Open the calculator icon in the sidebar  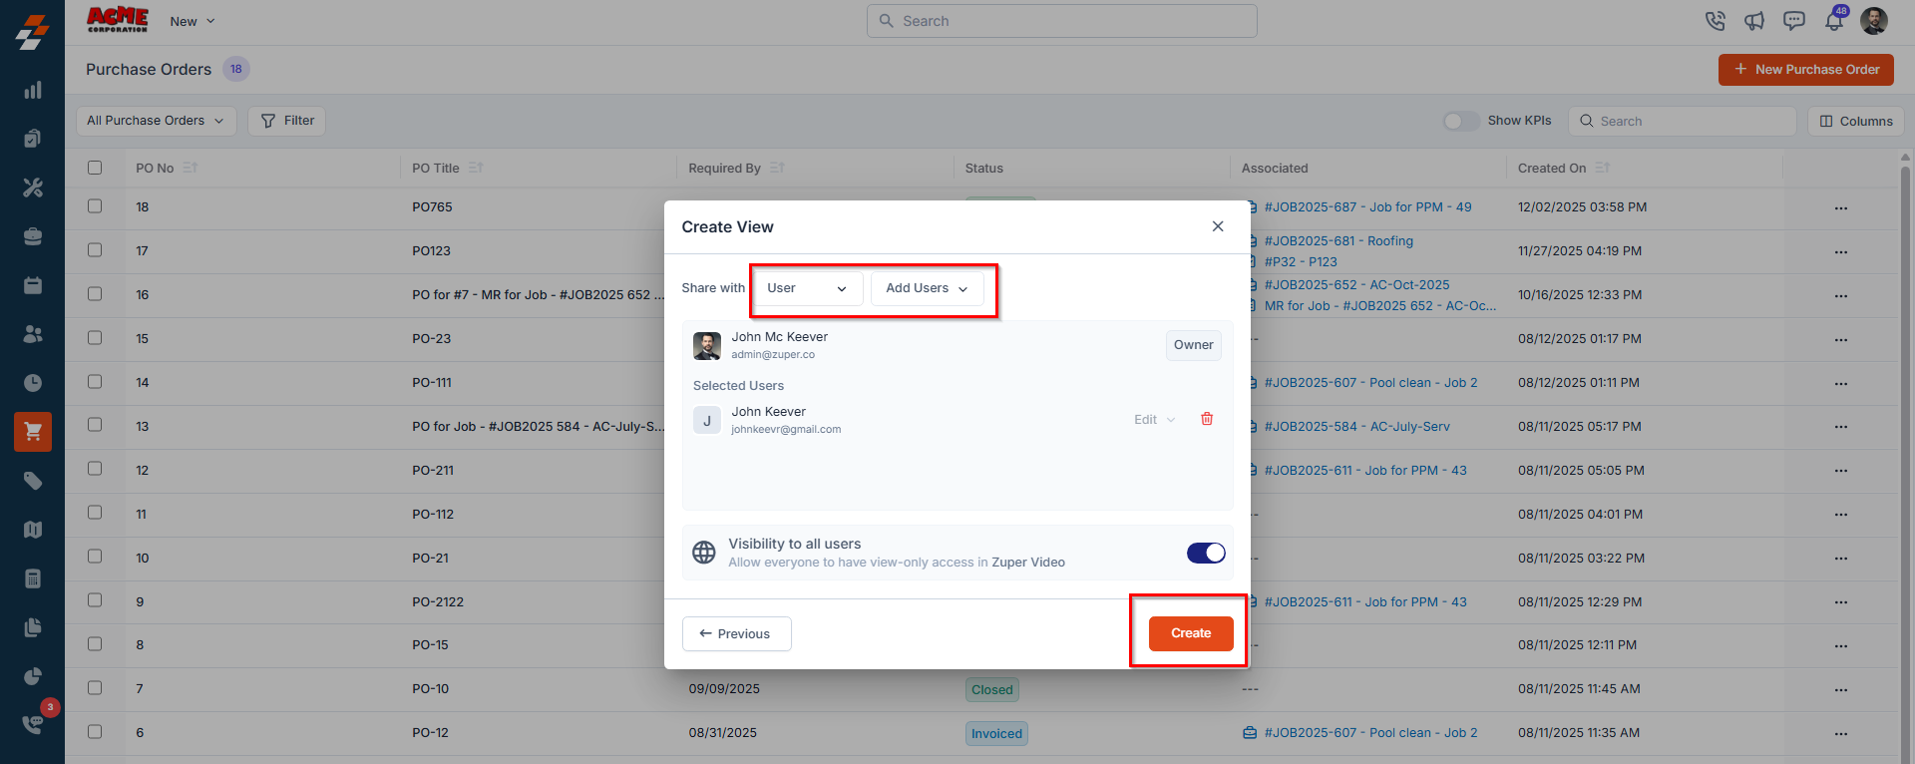(x=33, y=578)
